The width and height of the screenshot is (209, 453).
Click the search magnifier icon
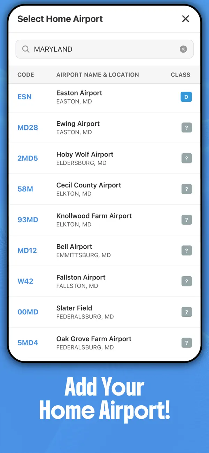click(x=26, y=49)
